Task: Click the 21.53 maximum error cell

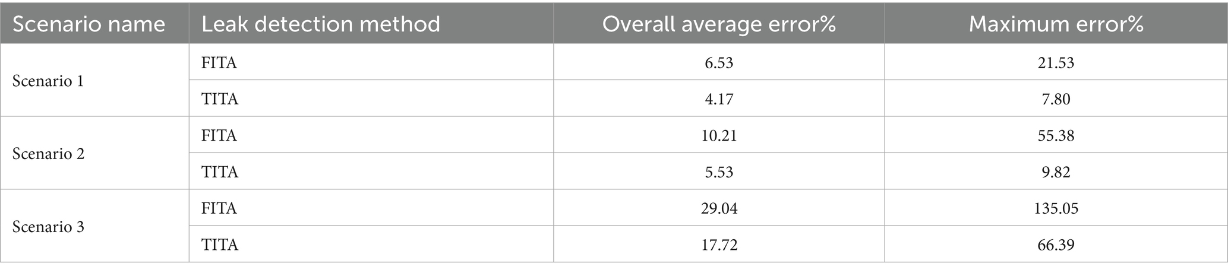Action: click(1056, 62)
